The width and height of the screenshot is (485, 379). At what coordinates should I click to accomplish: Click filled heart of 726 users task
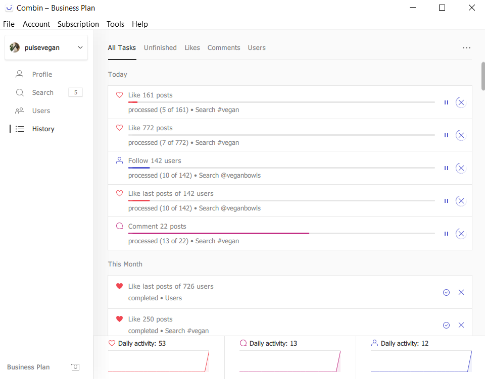click(119, 286)
